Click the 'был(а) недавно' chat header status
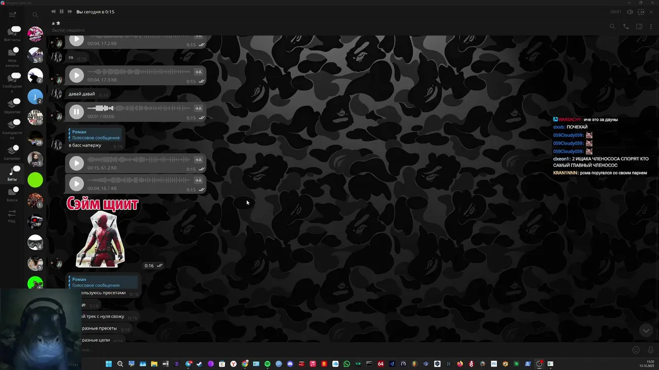The image size is (659, 370). [x=68, y=30]
